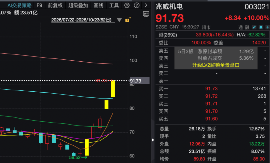
Task: Click the WP monitor icon
Action: [146, 14]
